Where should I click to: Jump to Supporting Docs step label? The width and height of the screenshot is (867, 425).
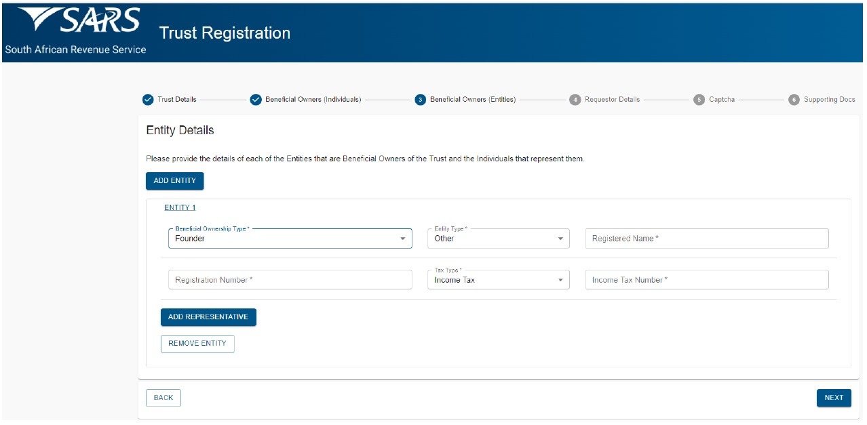tap(829, 100)
